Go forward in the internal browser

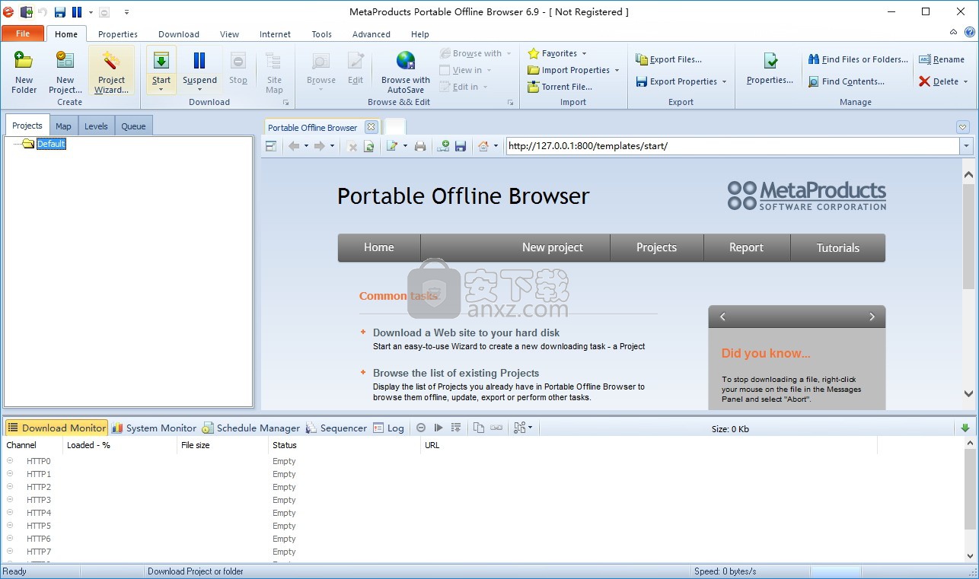point(320,146)
